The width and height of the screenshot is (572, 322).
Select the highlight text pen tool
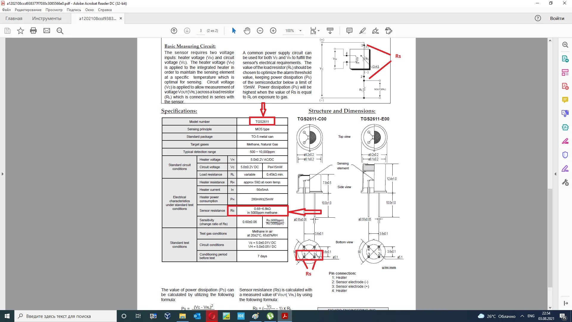[362, 31]
